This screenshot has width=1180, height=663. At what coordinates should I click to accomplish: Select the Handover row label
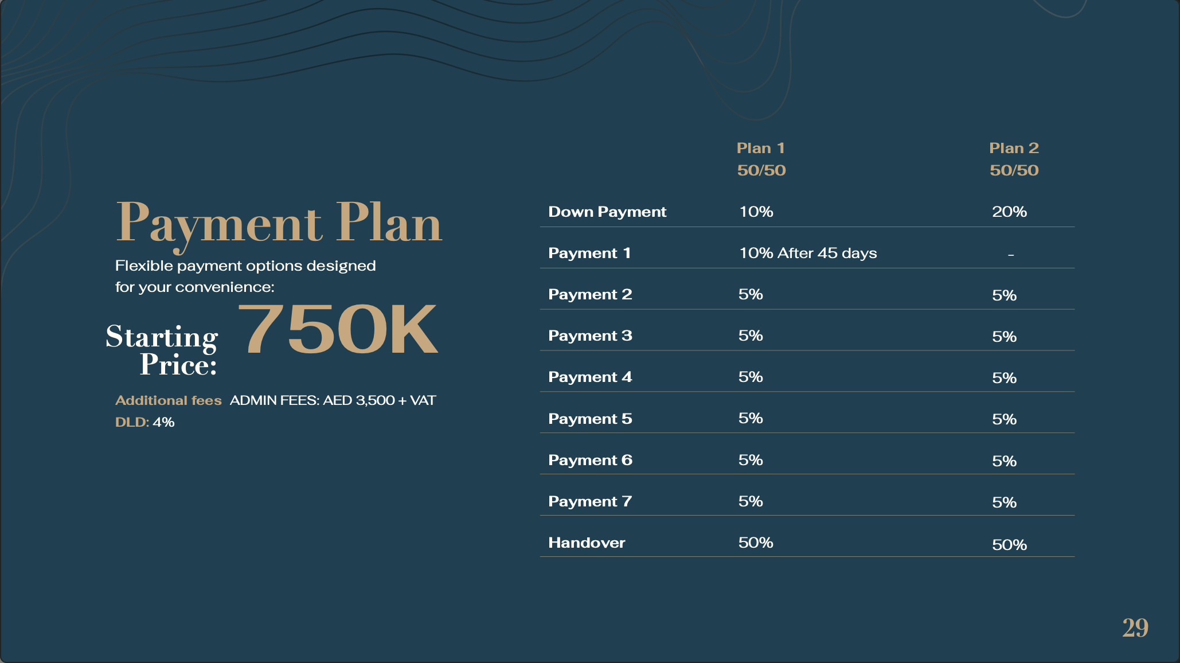coord(587,543)
